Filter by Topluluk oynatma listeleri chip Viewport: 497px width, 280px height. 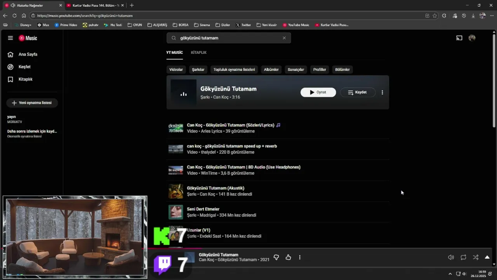coord(234,70)
